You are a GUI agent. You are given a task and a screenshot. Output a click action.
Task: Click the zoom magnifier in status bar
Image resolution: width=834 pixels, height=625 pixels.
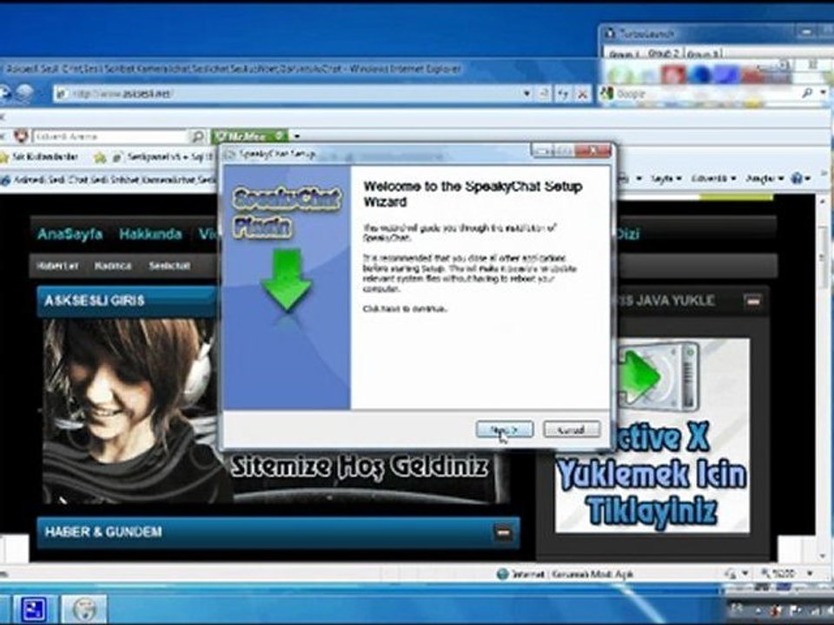click(x=766, y=574)
